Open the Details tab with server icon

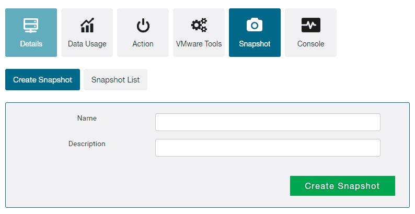tap(31, 32)
